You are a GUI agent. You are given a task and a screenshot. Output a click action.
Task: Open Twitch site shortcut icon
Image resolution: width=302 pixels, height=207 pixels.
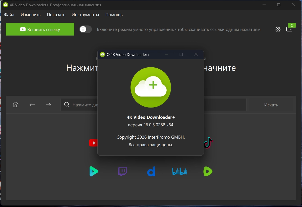(x=122, y=171)
